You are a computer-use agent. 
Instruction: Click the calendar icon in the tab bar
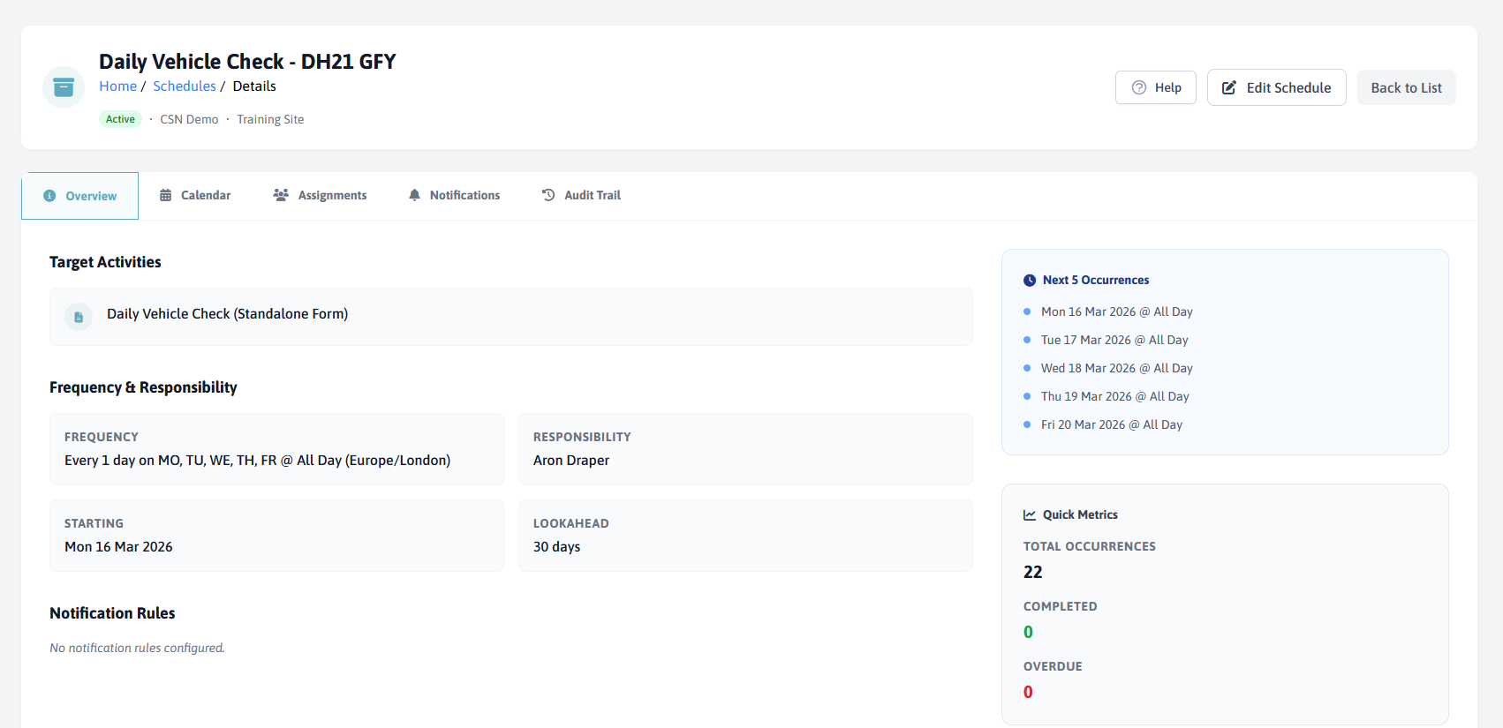point(165,195)
